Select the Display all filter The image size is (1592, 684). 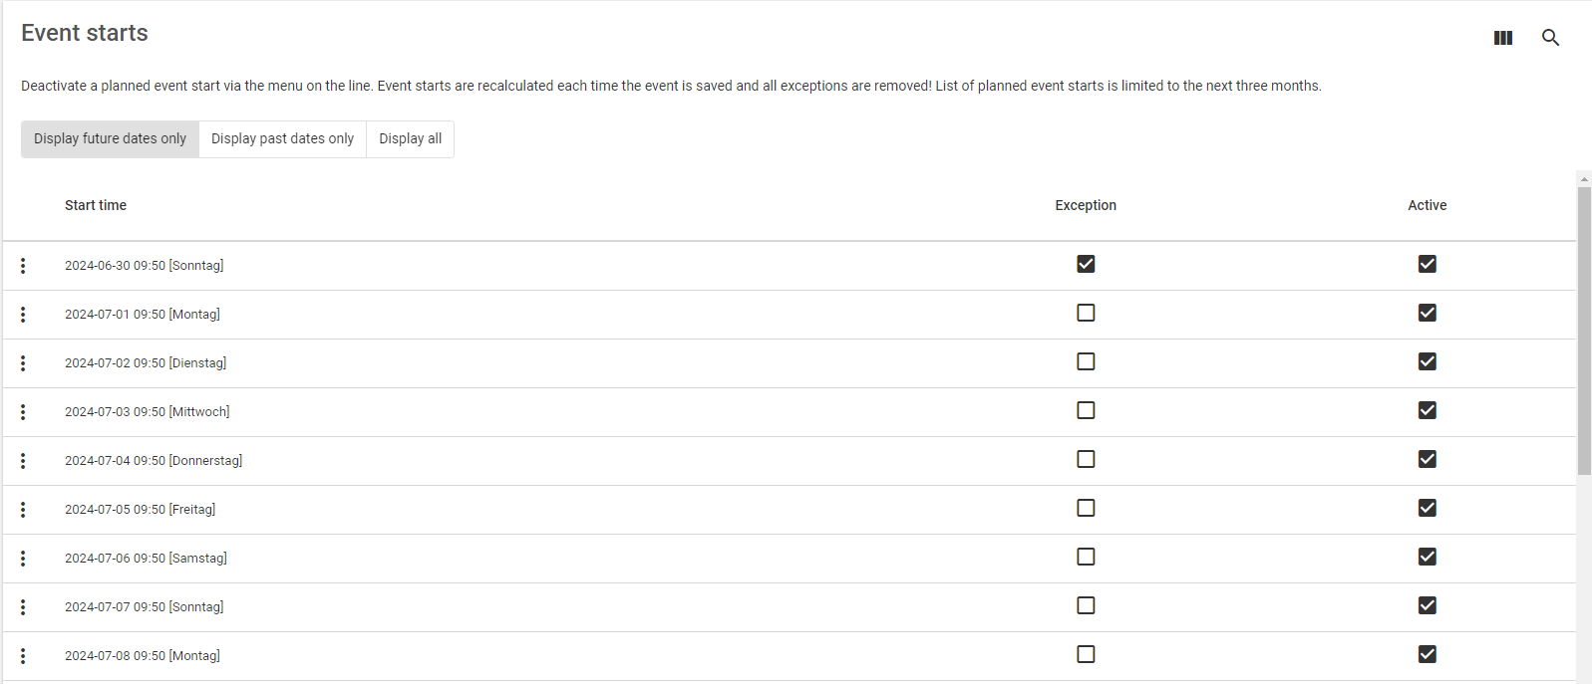(410, 139)
